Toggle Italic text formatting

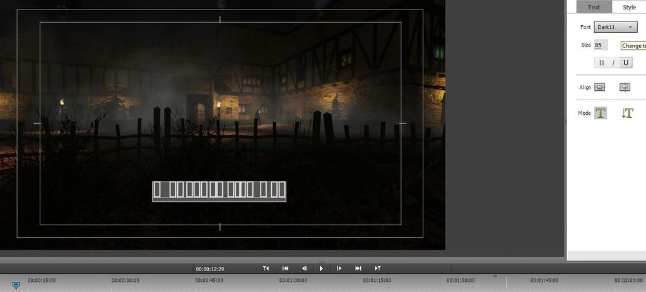613,62
